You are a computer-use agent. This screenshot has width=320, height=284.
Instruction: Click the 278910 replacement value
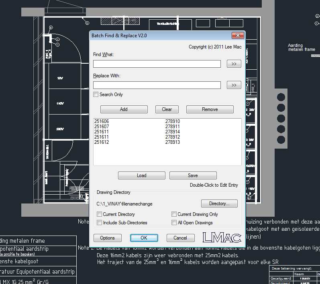coord(173,121)
